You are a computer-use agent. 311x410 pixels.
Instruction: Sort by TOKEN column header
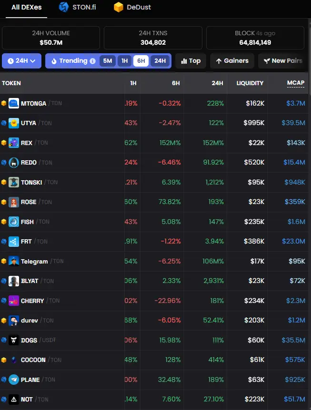point(11,83)
